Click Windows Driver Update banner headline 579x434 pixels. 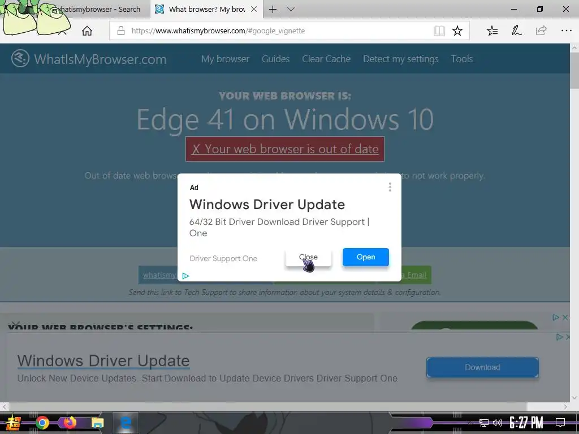[x=103, y=361]
